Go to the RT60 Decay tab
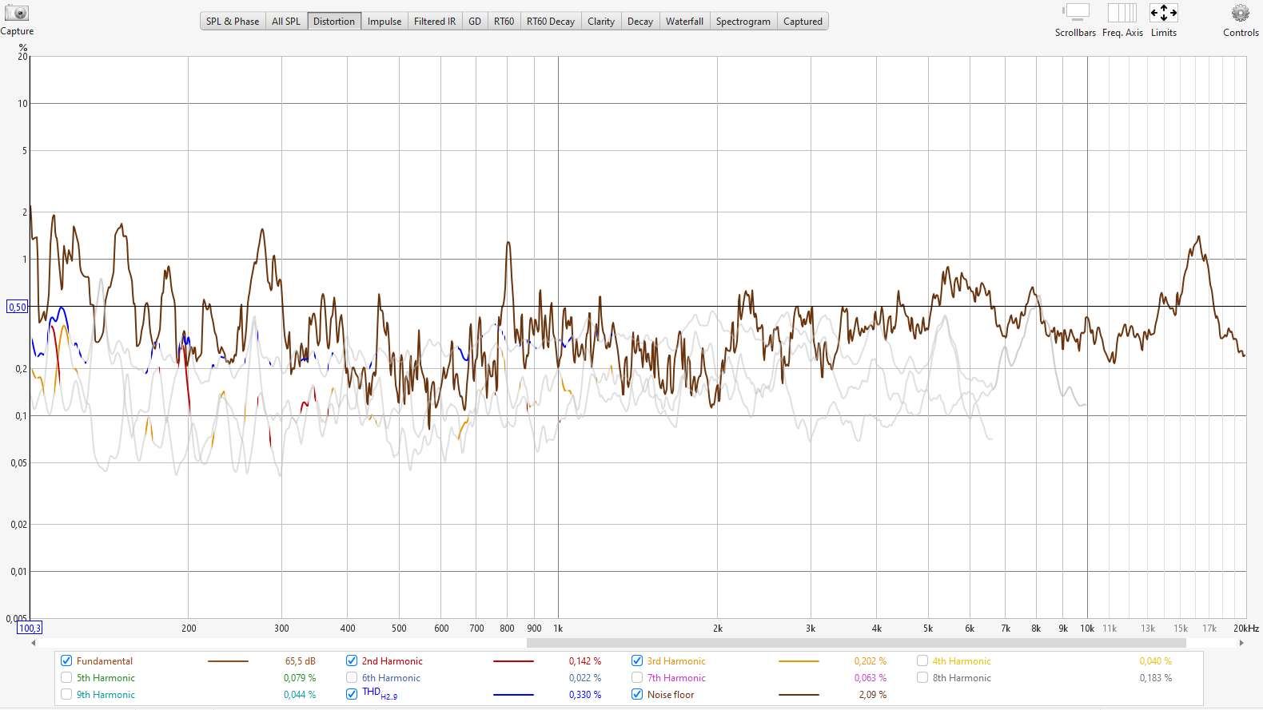The image size is (1263, 710). pos(550,22)
